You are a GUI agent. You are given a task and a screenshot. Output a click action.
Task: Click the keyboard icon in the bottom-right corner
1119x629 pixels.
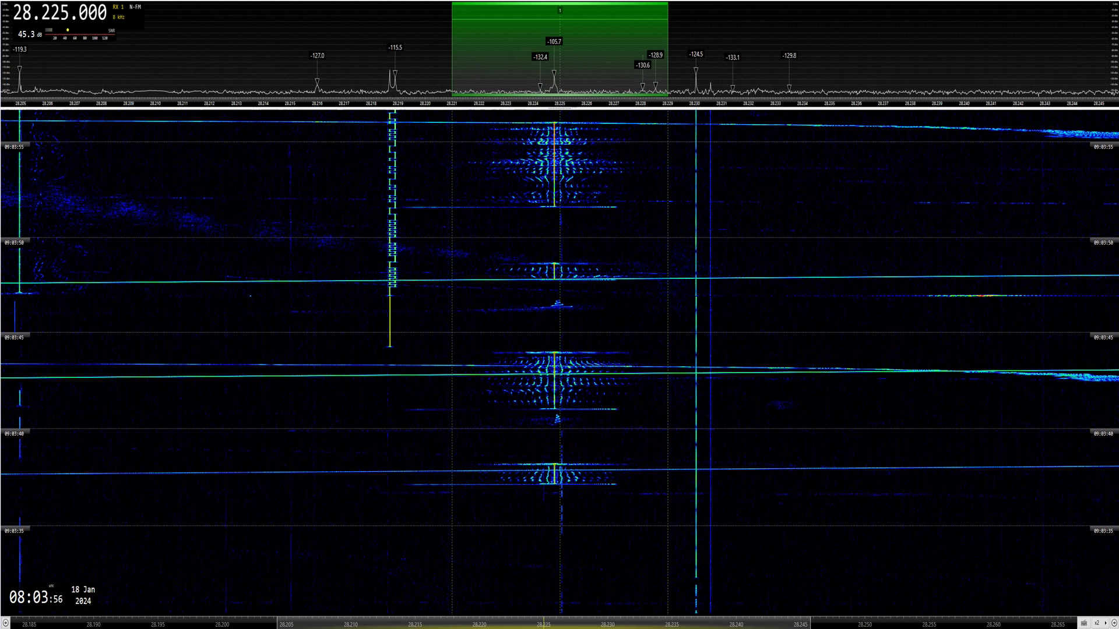pos(1083,623)
